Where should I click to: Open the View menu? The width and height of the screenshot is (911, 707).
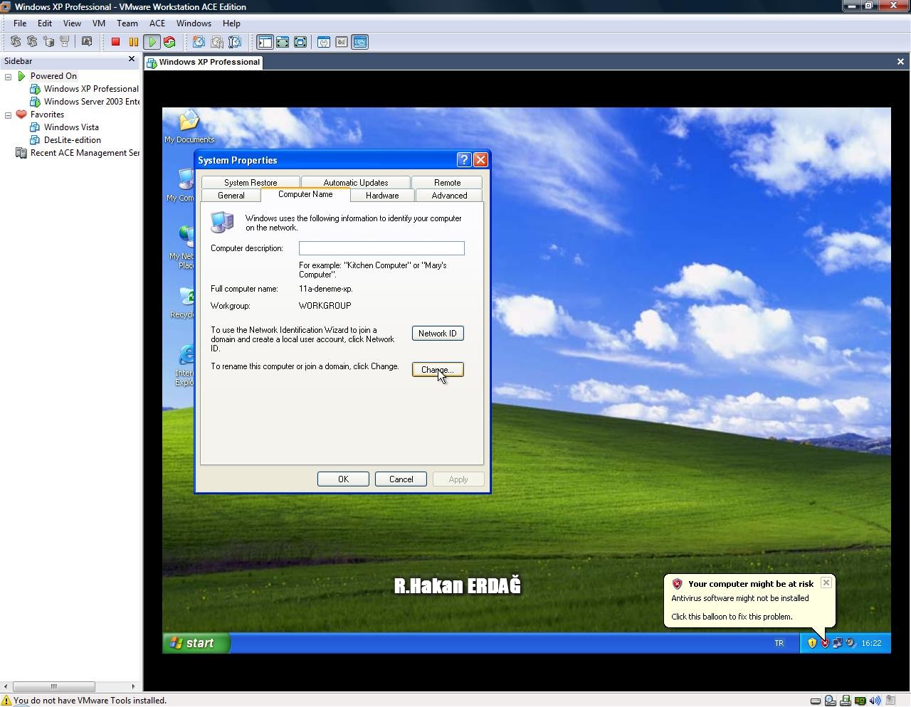coord(72,23)
